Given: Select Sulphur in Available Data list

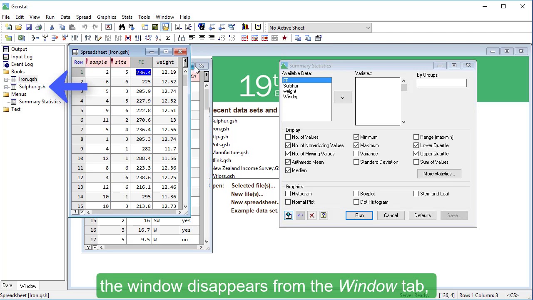Looking at the screenshot, I should [291, 86].
